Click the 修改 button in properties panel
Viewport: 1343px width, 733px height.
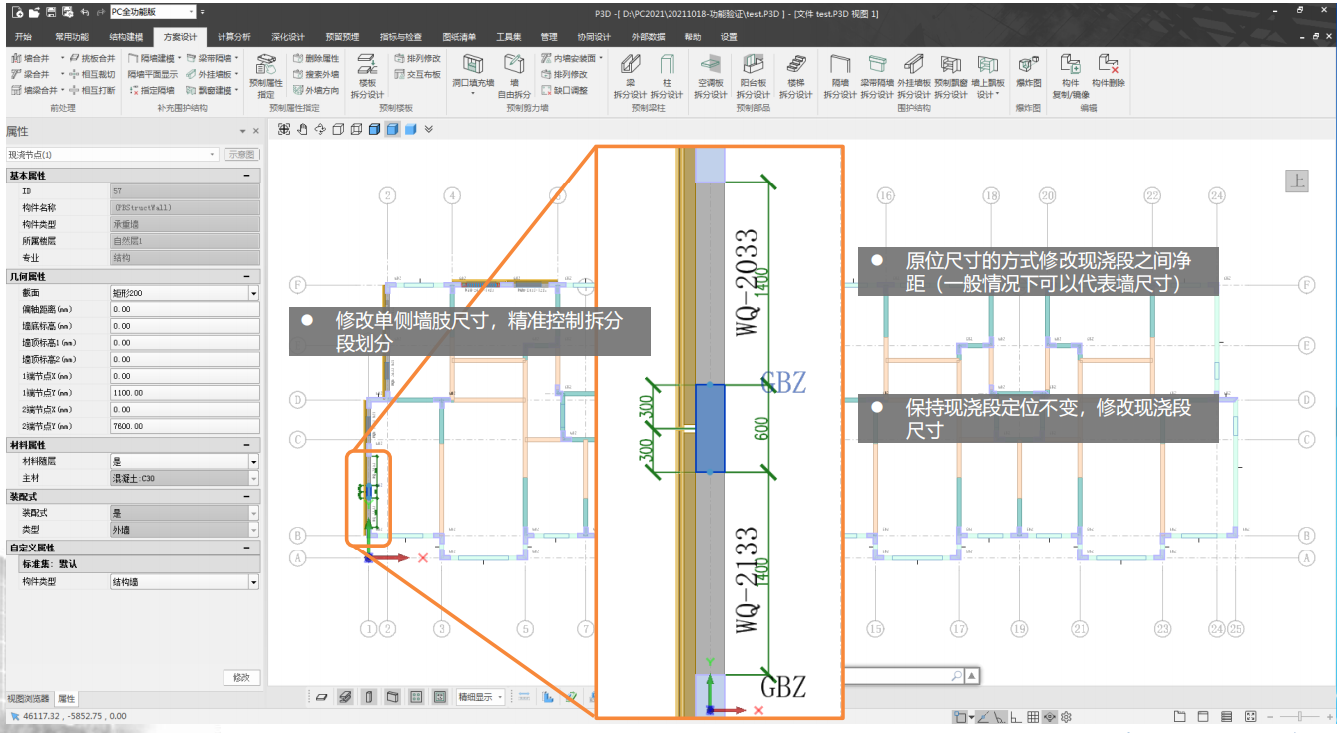click(241, 678)
